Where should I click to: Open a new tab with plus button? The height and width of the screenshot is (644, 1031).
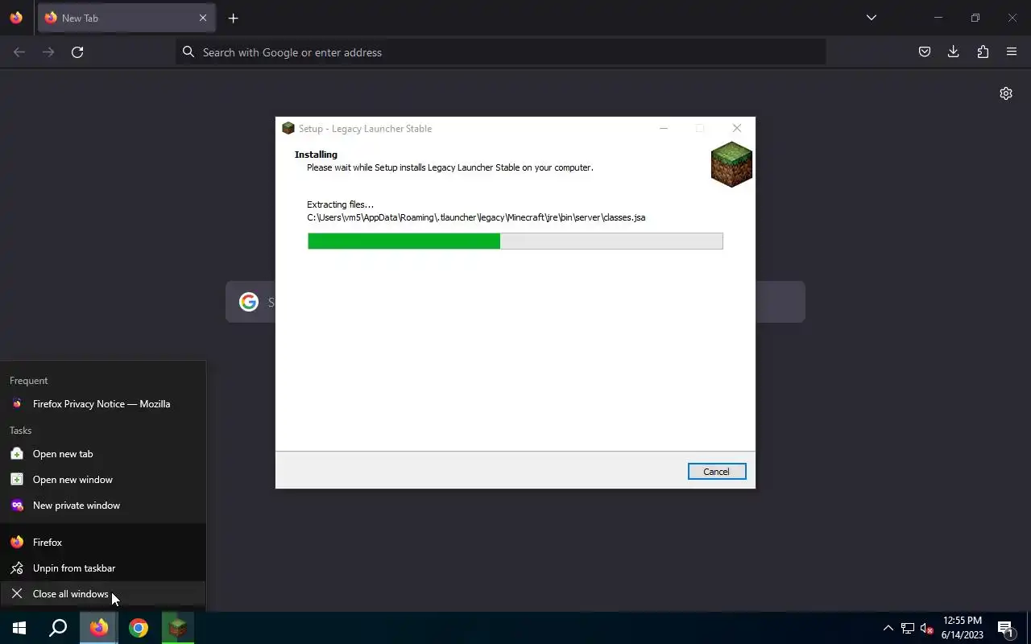click(233, 18)
